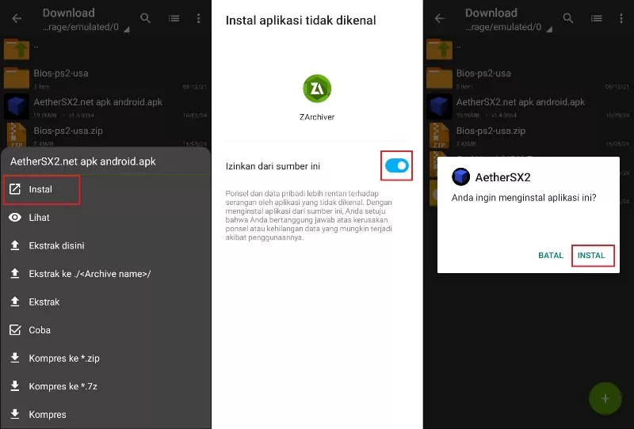This screenshot has width=634, height=429.
Task: Open three-dot overflow menu in left panel
Action: click(199, 18)
